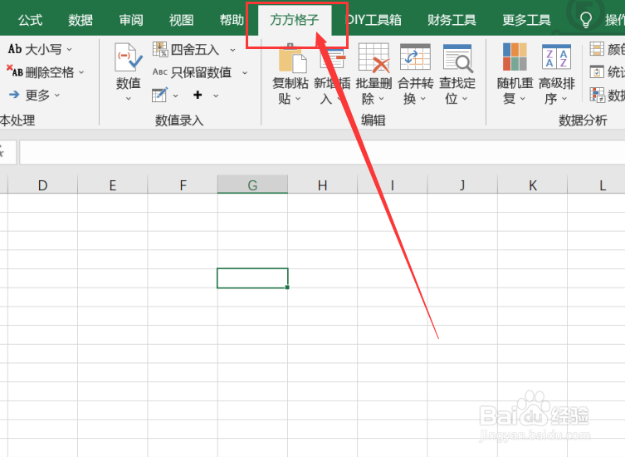The image size is (625, 457).
Task: Click the 统计 calculator icon
Action: click(x=597, y=71)
